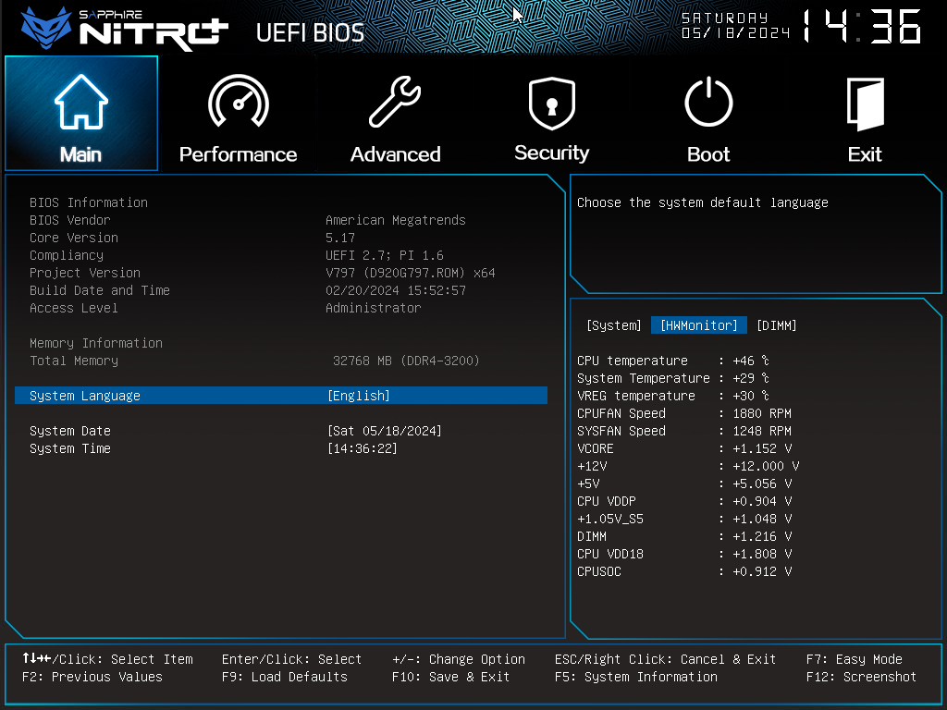Image resolution: width=947 pixels, height=710 pixels.
Task: Click the 32768 MB (DDR4-3200) value
Action: point(406,361)
